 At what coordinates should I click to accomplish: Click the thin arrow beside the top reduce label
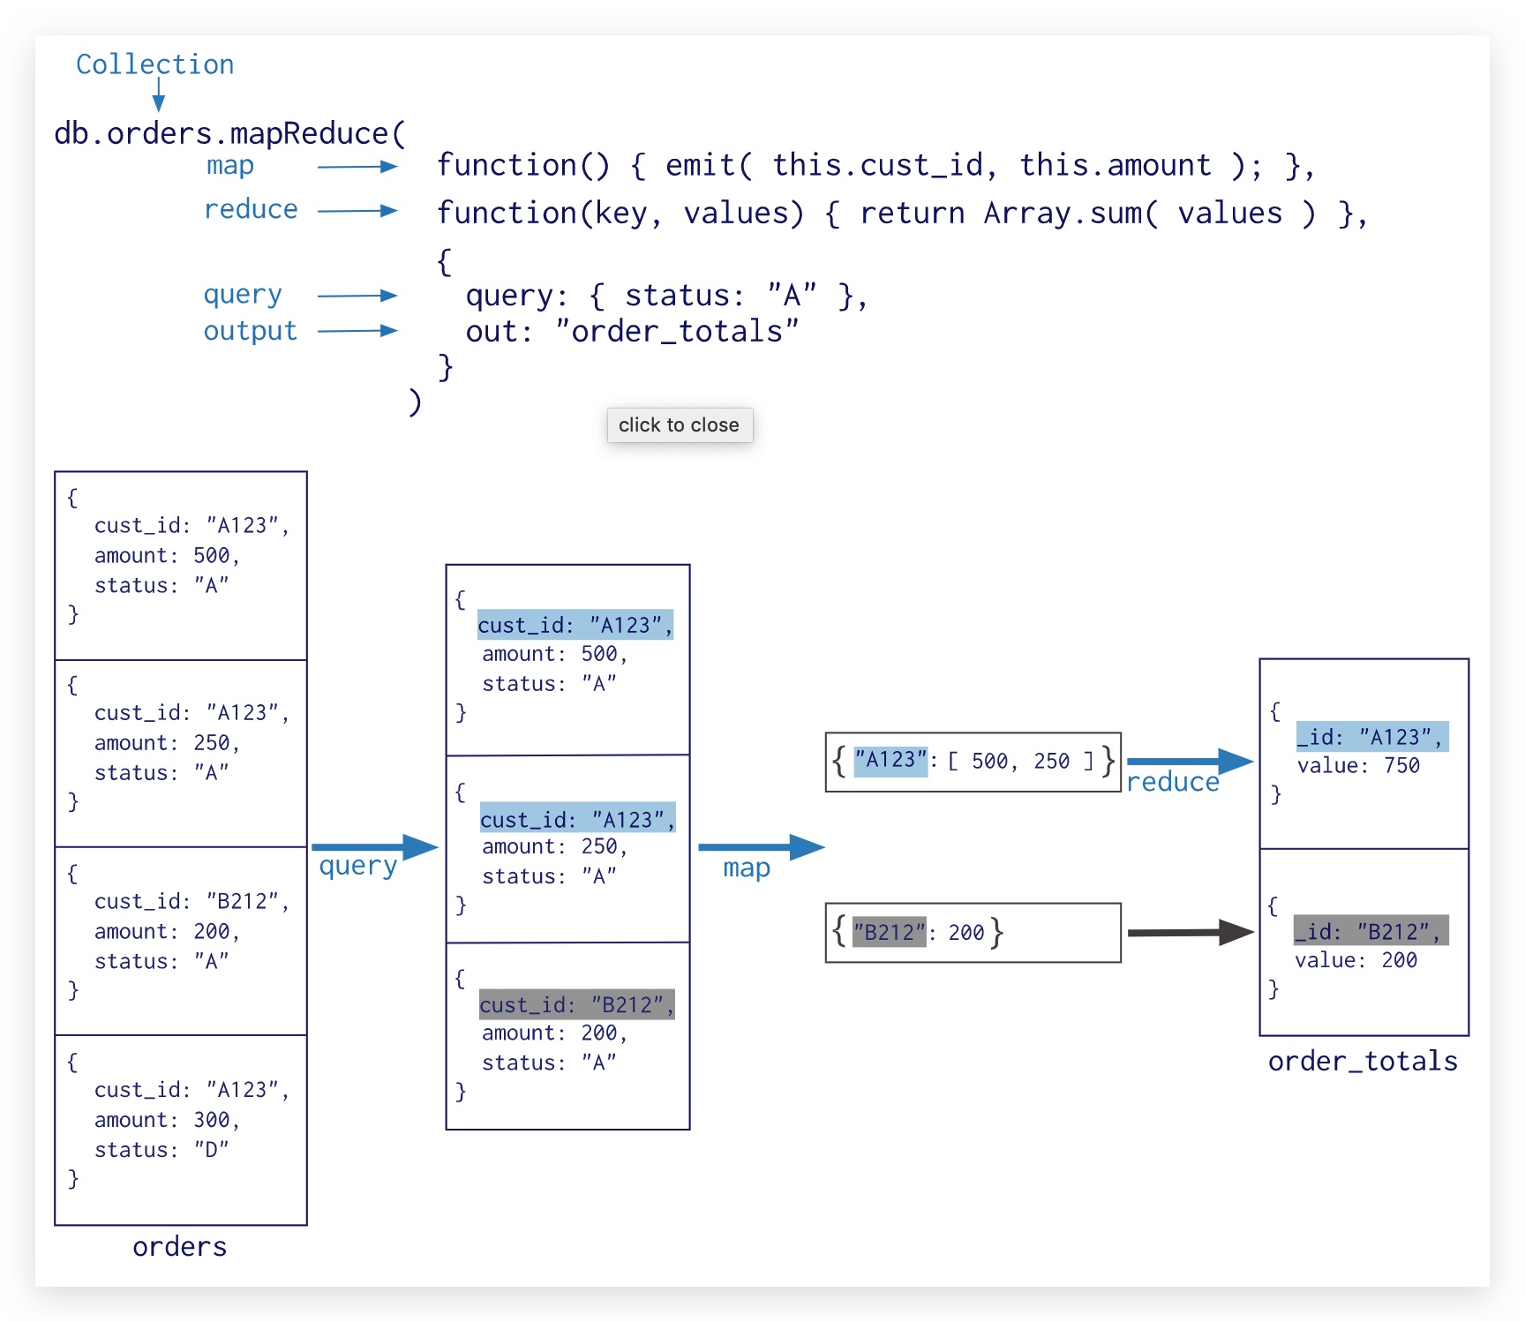click(x=357, y=211)
